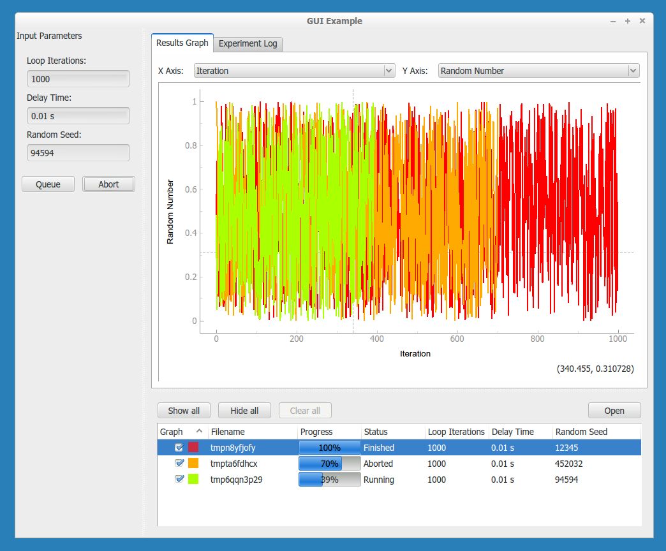Click the Graph column sort arrow
The width and height of the screenshot is (666, 551).
tap(199, 432)
